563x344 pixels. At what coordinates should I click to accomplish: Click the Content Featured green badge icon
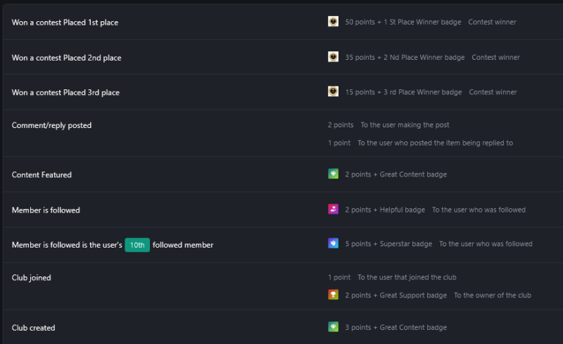pyautogui.click(x=333, y=174)
